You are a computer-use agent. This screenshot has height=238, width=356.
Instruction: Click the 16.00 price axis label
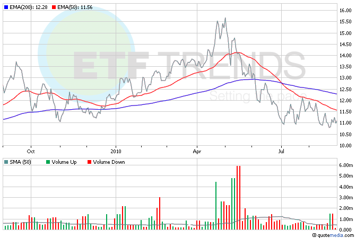click(x=345, y=11)
